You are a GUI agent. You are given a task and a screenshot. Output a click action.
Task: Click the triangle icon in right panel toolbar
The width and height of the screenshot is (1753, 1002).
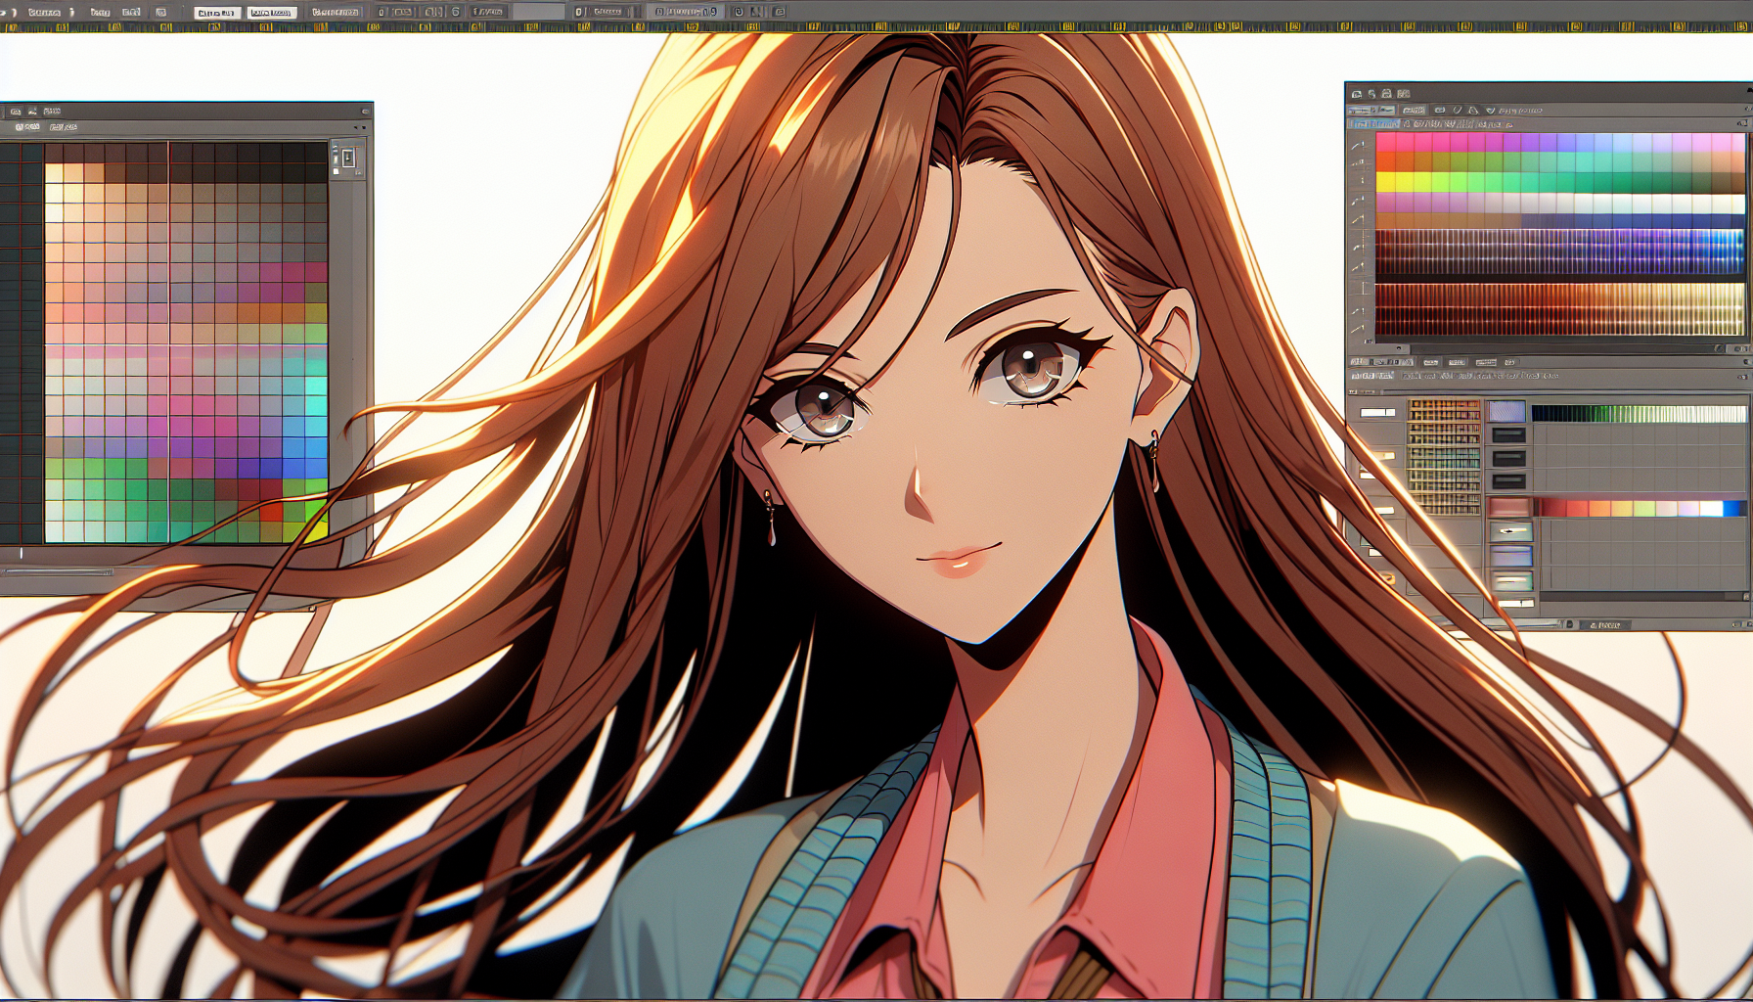click(1472, 111)
